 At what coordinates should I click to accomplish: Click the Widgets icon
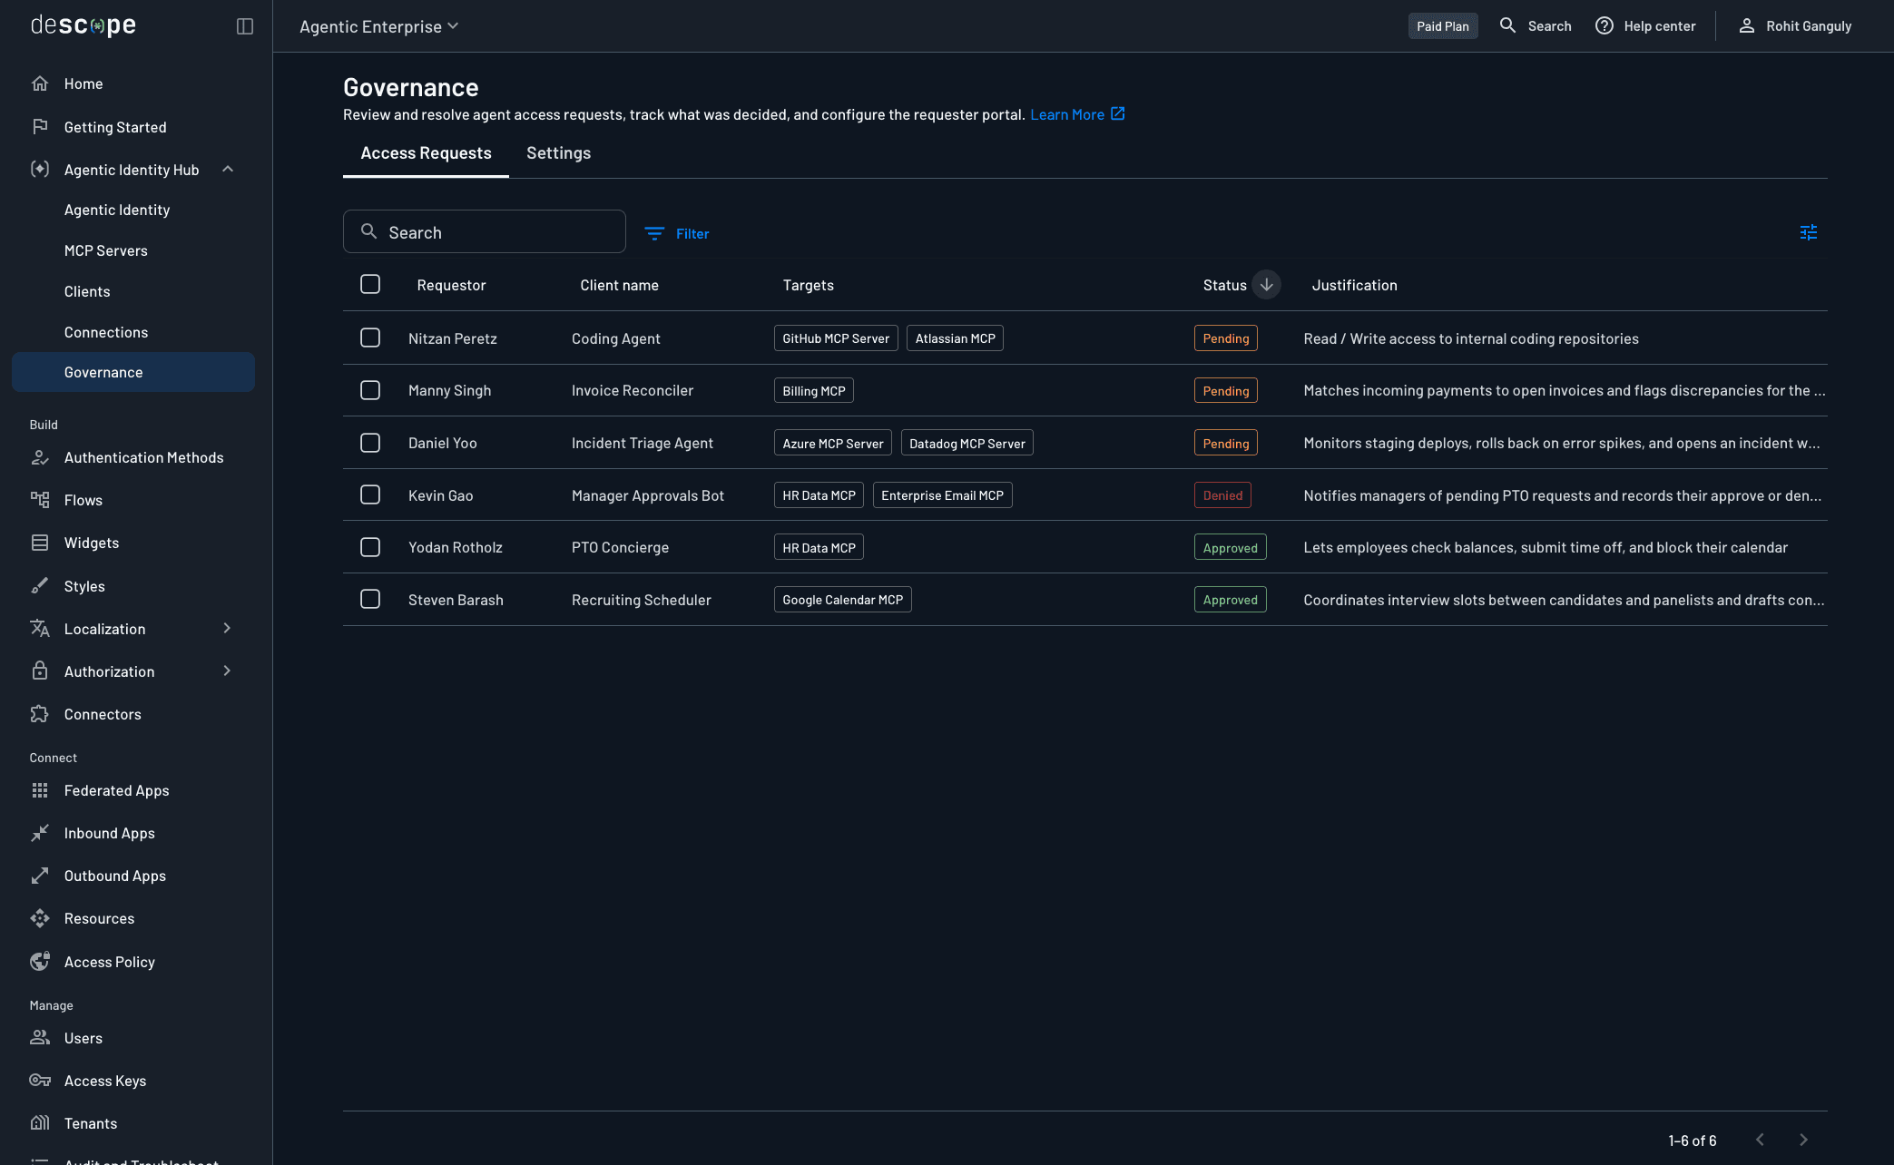[x=40, y=543]
